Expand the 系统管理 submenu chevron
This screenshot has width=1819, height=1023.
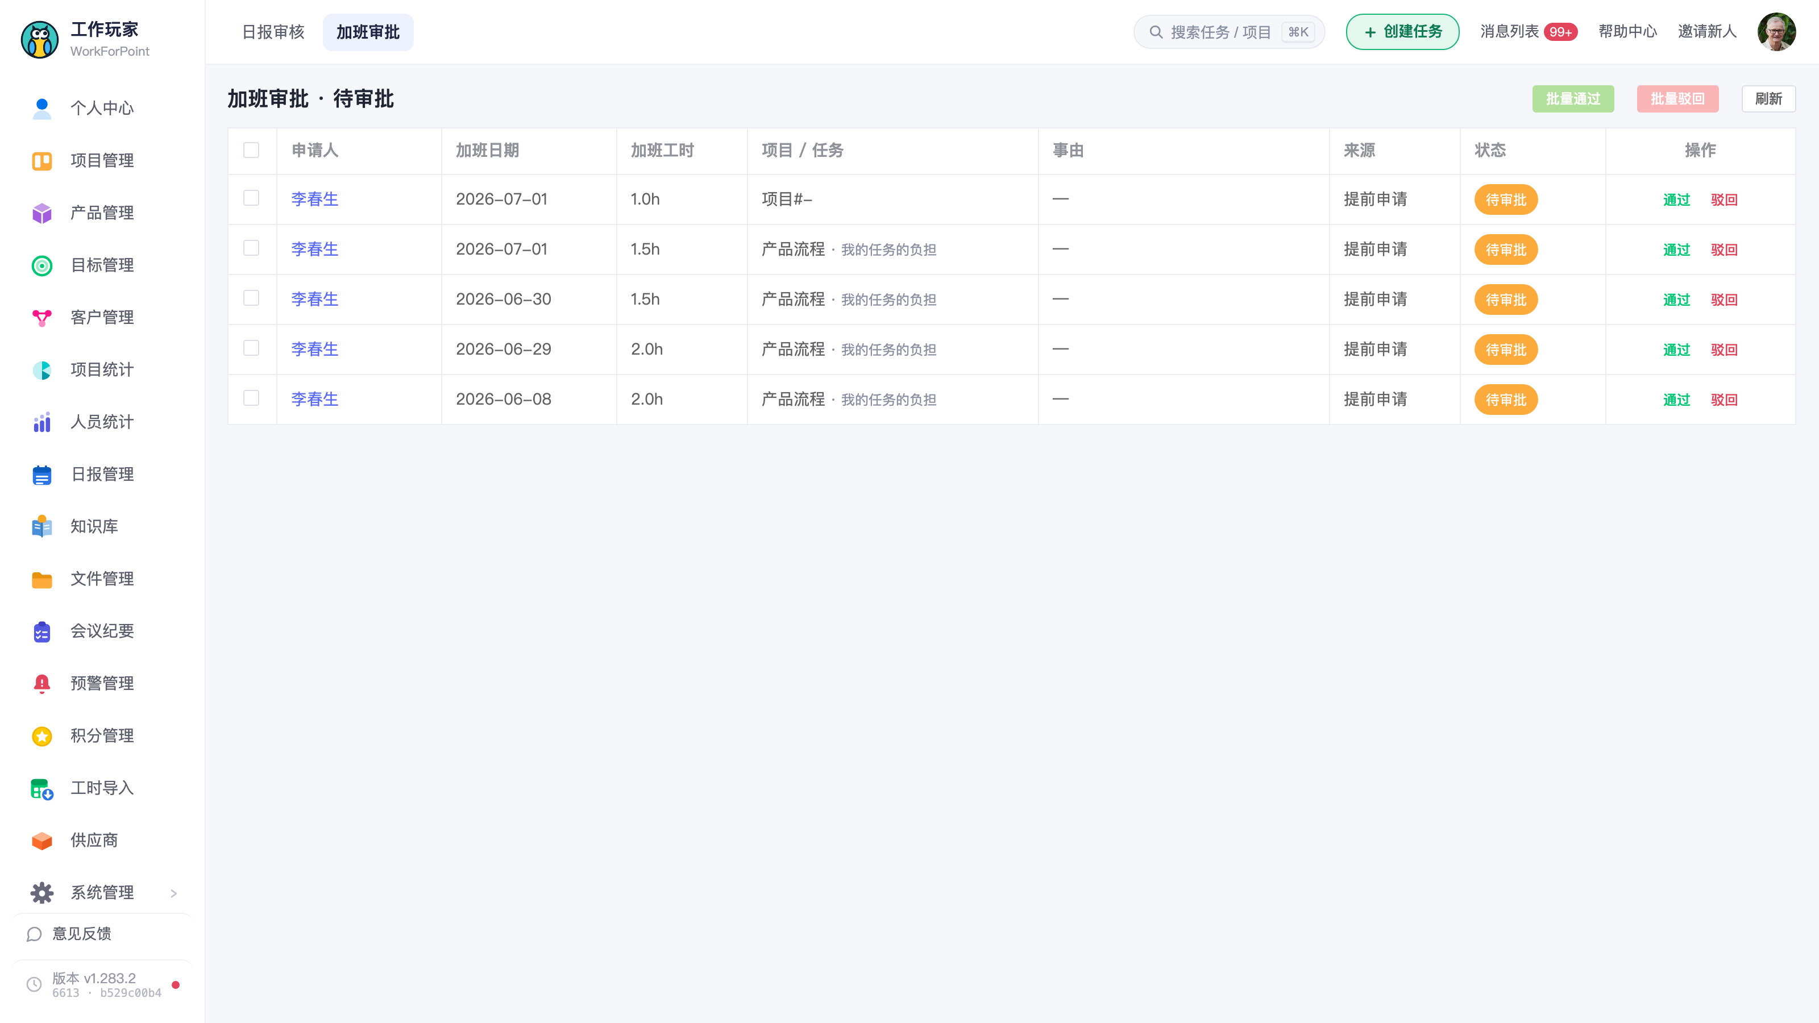[x=174, y=893]
